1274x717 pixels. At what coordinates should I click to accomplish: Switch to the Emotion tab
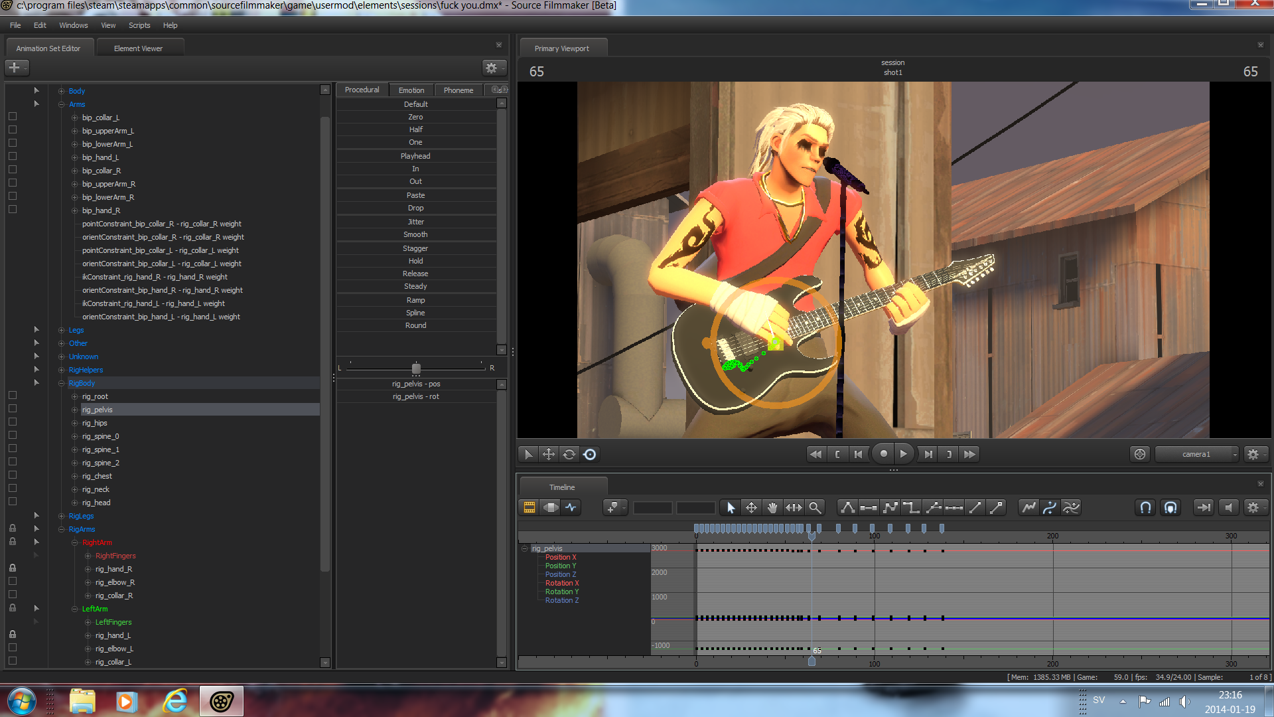click(410, 90)
